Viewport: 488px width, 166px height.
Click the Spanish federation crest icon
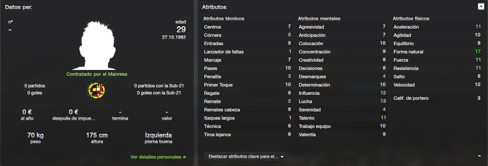pyautogui.click(x=96, y=89)
